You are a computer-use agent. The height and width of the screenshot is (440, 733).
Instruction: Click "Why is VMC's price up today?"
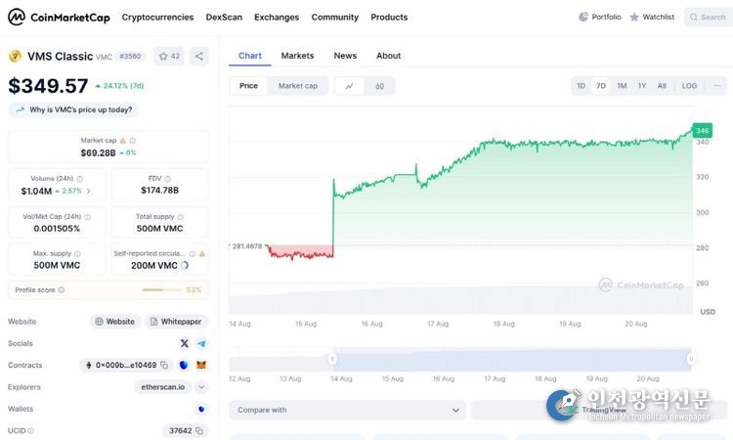click(75, 110)
